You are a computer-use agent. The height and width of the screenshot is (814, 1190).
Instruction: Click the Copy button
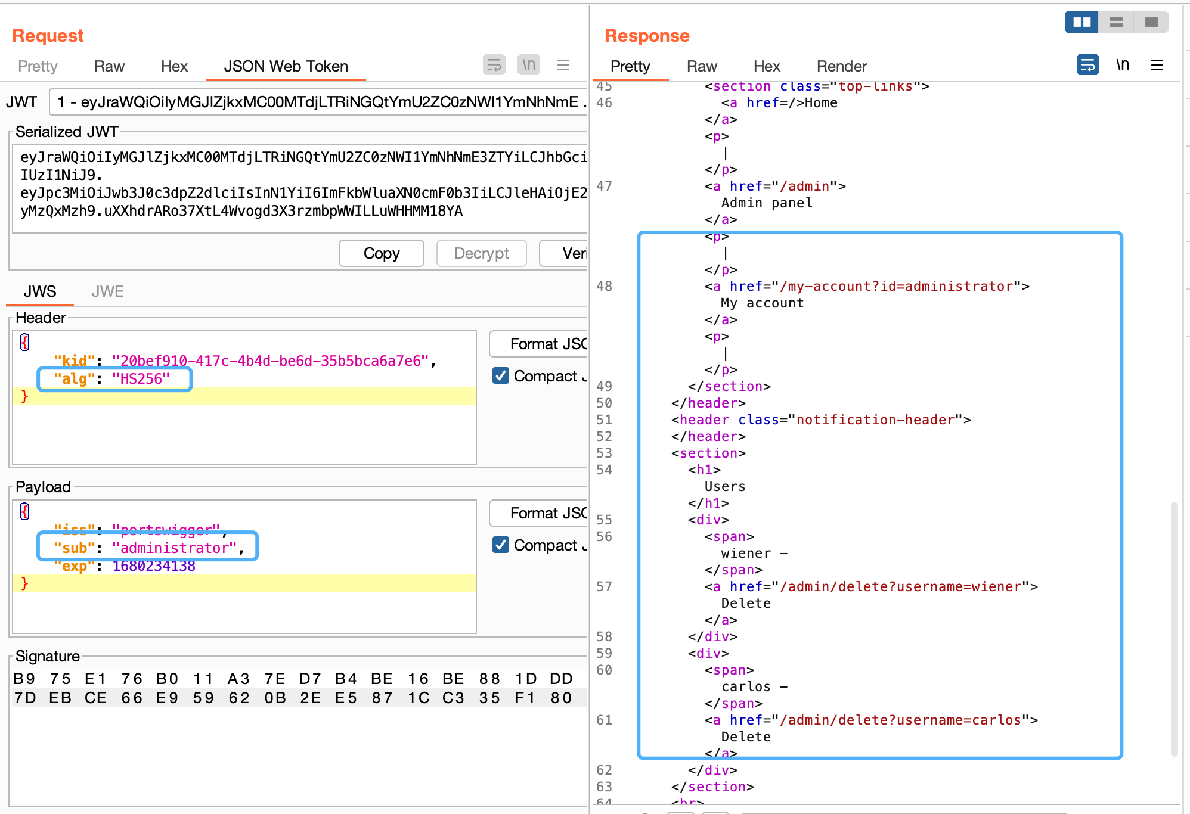[x=381, y=253]
